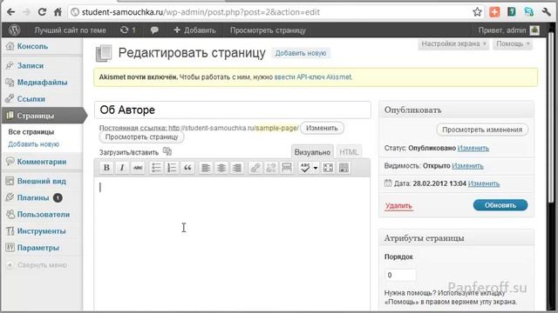Open Внешний вид menu
The width and height of the screenshot is (558, 313).
[x=42, y=182]
